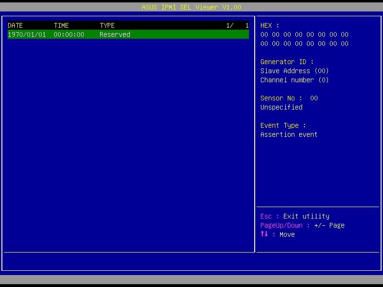Screen dimensions: 383x287
Task: Click the Sensor No : 00 line
Action: point(289,98)
